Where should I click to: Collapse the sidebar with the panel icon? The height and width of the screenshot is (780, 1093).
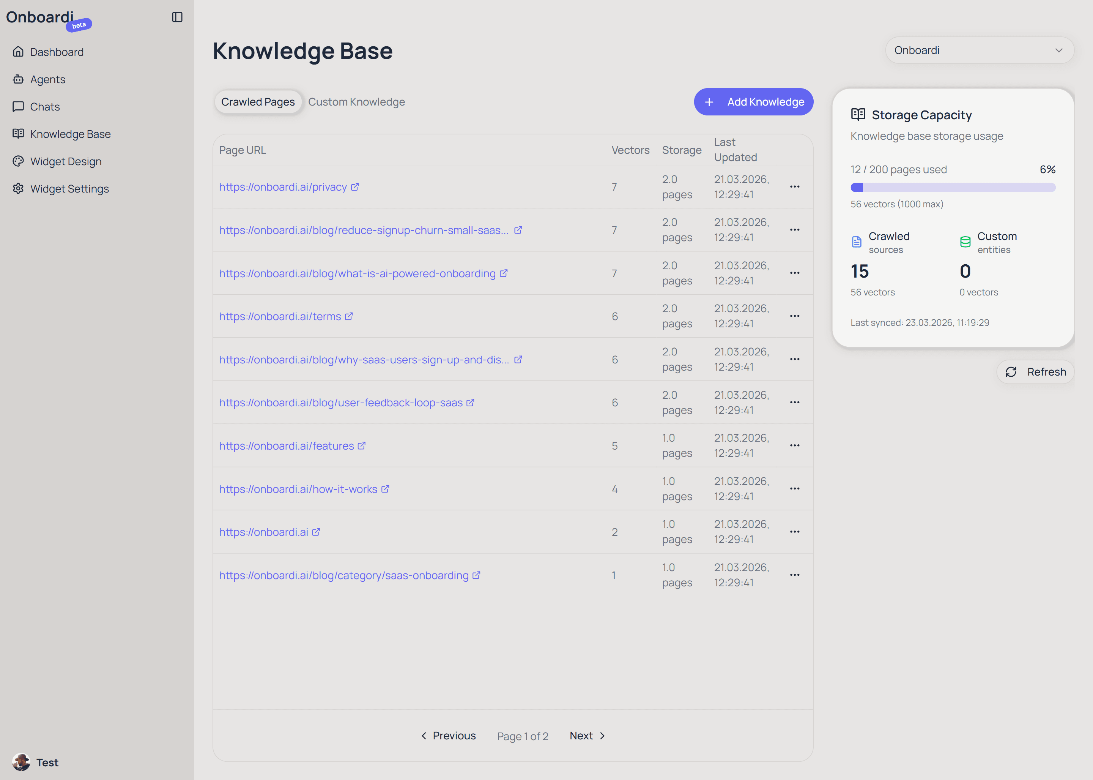pos(177,17)
